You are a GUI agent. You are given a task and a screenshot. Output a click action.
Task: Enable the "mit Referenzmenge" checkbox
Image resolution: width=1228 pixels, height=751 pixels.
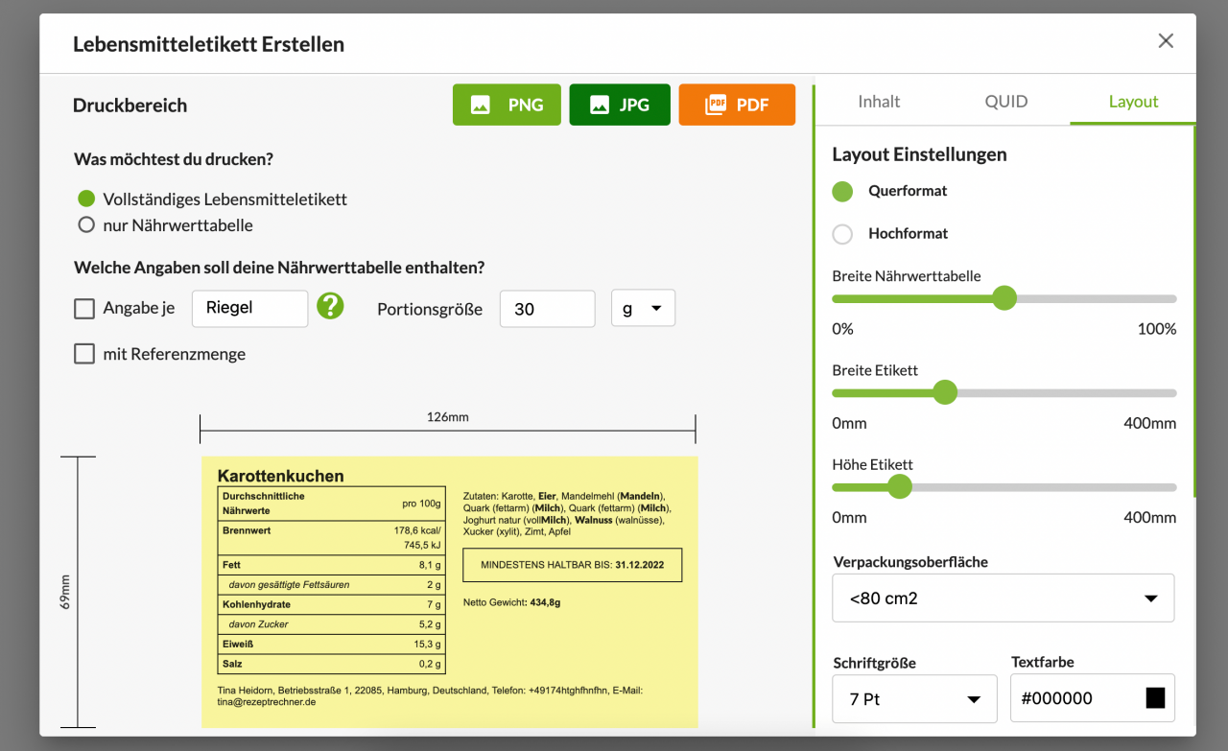coord(84,353)
